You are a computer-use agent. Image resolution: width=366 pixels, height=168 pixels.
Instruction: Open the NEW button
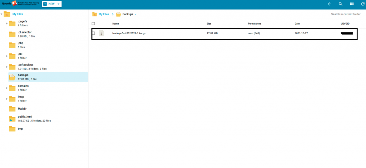click(x=51, y=4)
